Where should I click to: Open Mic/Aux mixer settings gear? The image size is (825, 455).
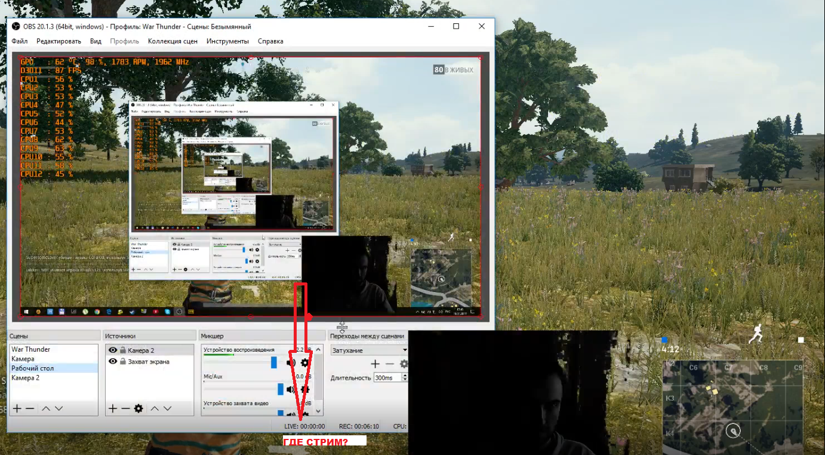point(305,389)
